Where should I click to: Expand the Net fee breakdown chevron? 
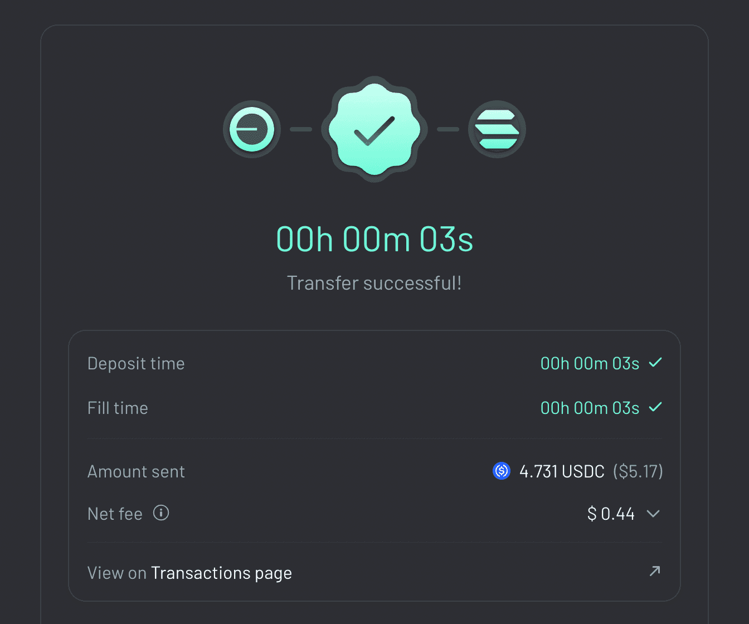[x=653, y=513]
